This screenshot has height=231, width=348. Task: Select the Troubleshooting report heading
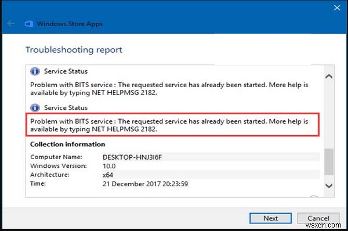point(74,50)
